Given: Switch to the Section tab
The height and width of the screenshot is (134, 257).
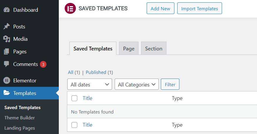Looking at the screenshot, I should 153,49.
